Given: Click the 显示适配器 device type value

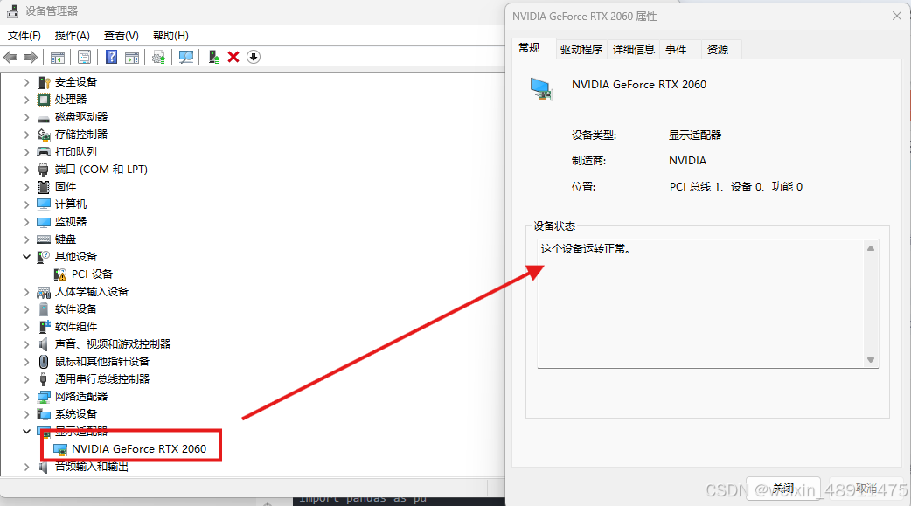Looking at the screenshot, I should point(695,135).
